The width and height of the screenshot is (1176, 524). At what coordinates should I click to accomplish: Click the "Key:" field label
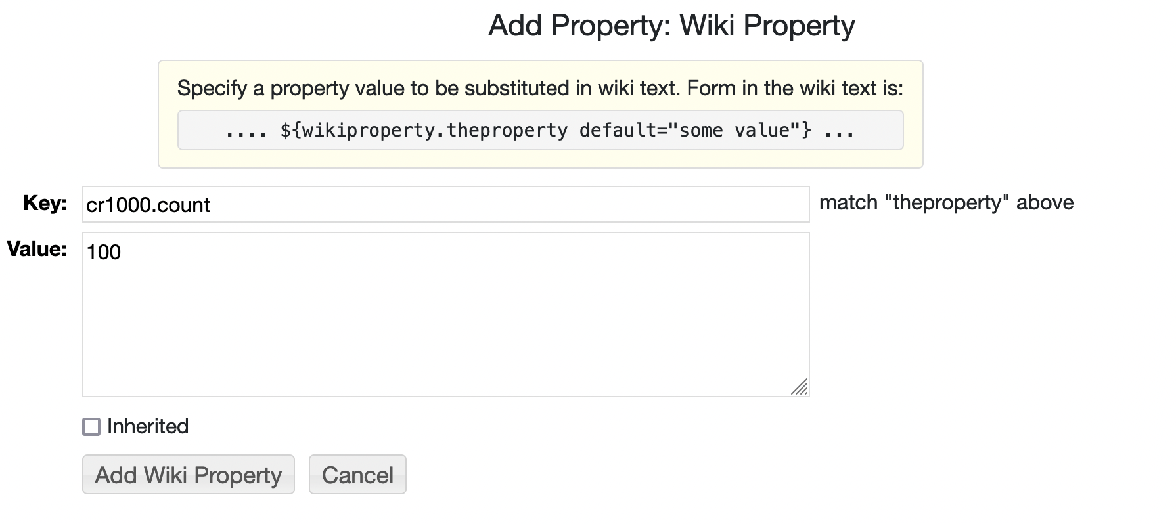[45, 204]
